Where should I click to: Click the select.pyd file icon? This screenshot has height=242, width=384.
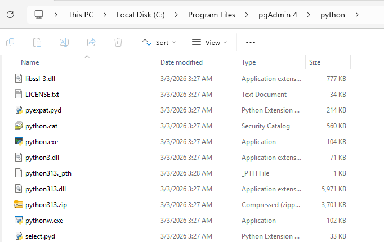pos(19,236)
